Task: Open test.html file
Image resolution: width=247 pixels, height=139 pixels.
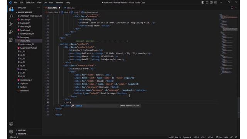Action: click(x=24, y=91)
